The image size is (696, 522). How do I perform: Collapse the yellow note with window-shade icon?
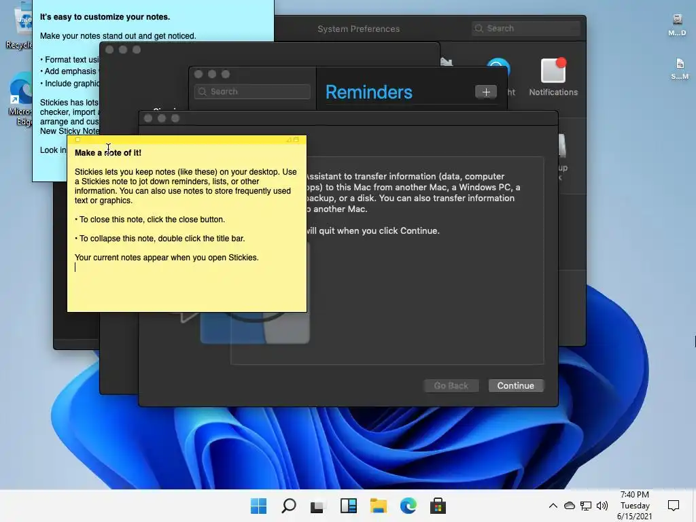[x=296, y=140]
